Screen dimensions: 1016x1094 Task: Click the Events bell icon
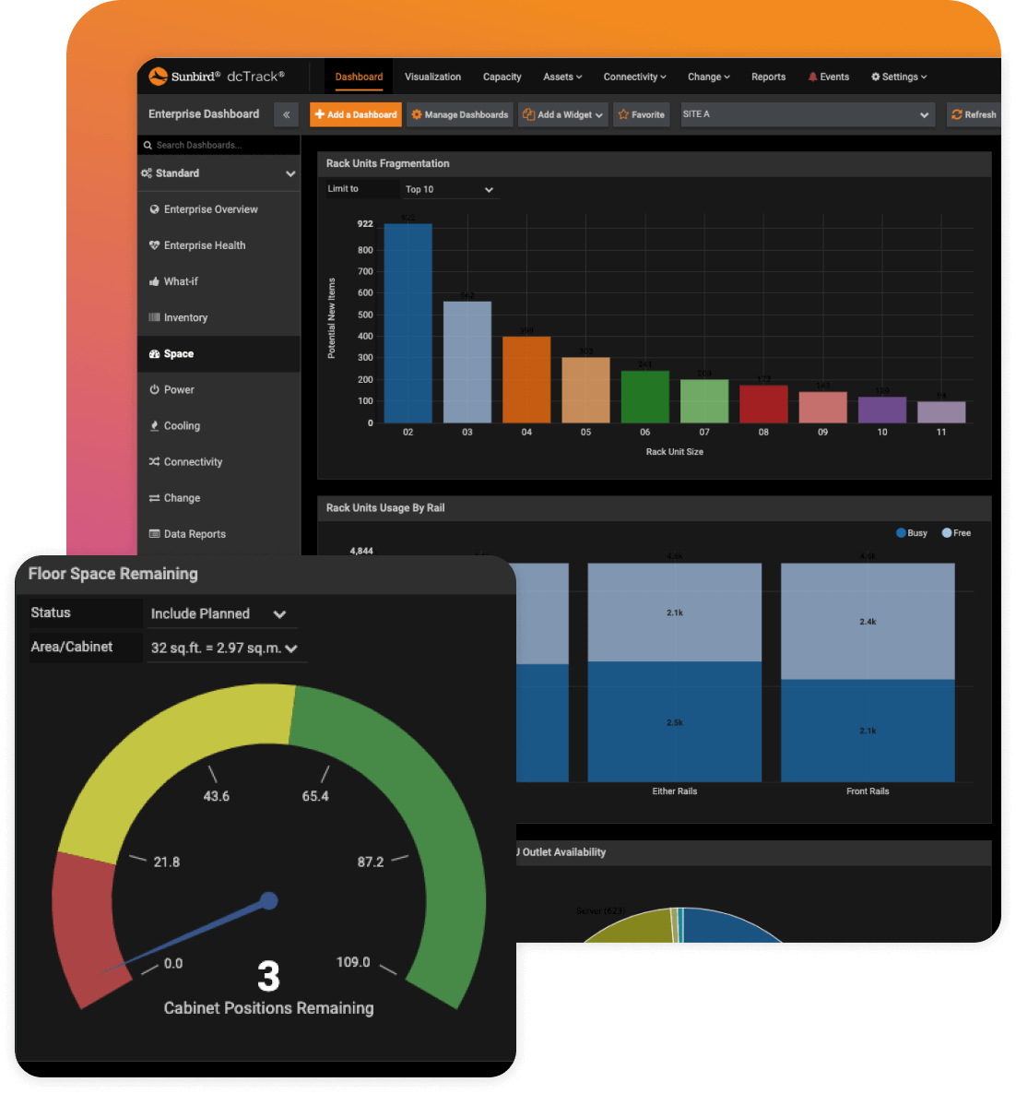812,77
